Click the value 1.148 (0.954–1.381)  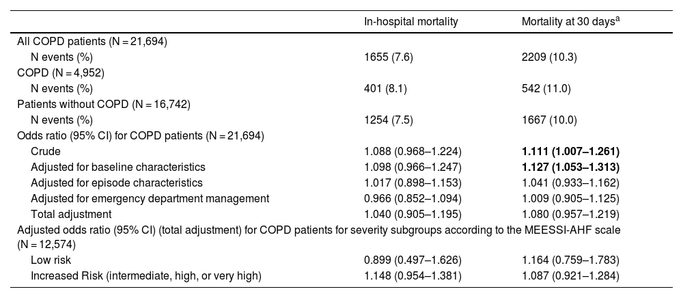(414, 275)
